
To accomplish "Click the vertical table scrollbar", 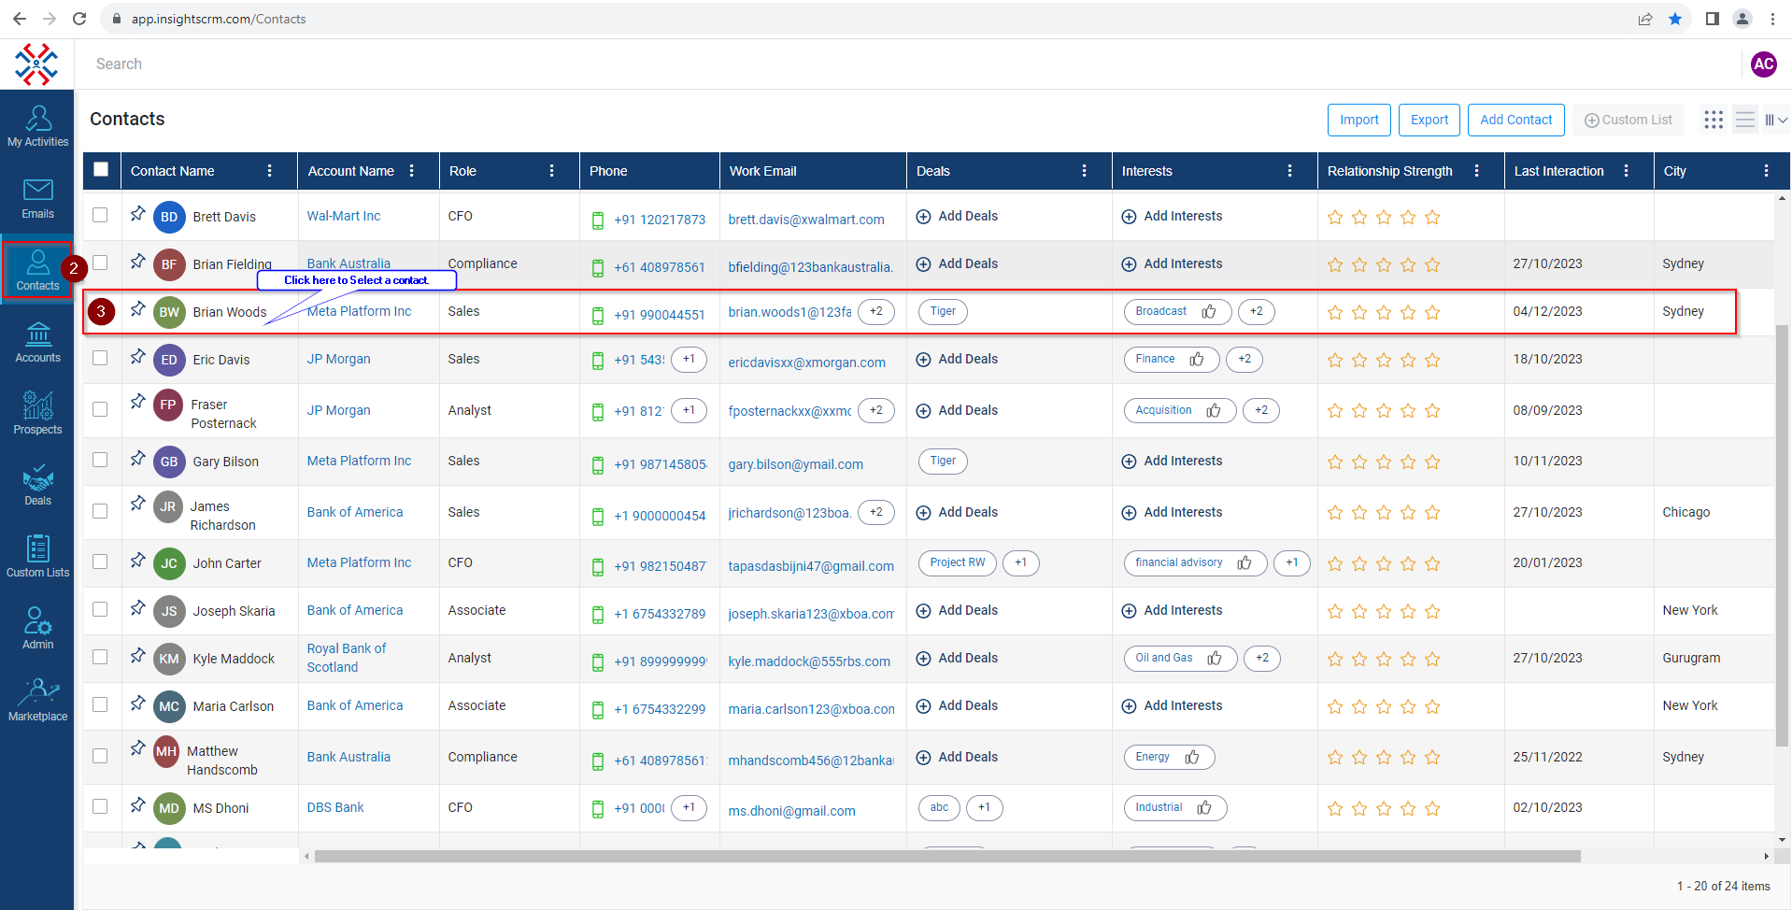I will pyautogui.click(x=1783, y=534).
